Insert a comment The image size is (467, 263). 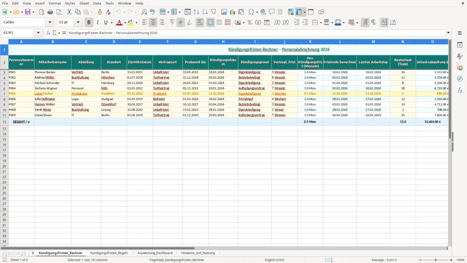[x=272, y=12]
